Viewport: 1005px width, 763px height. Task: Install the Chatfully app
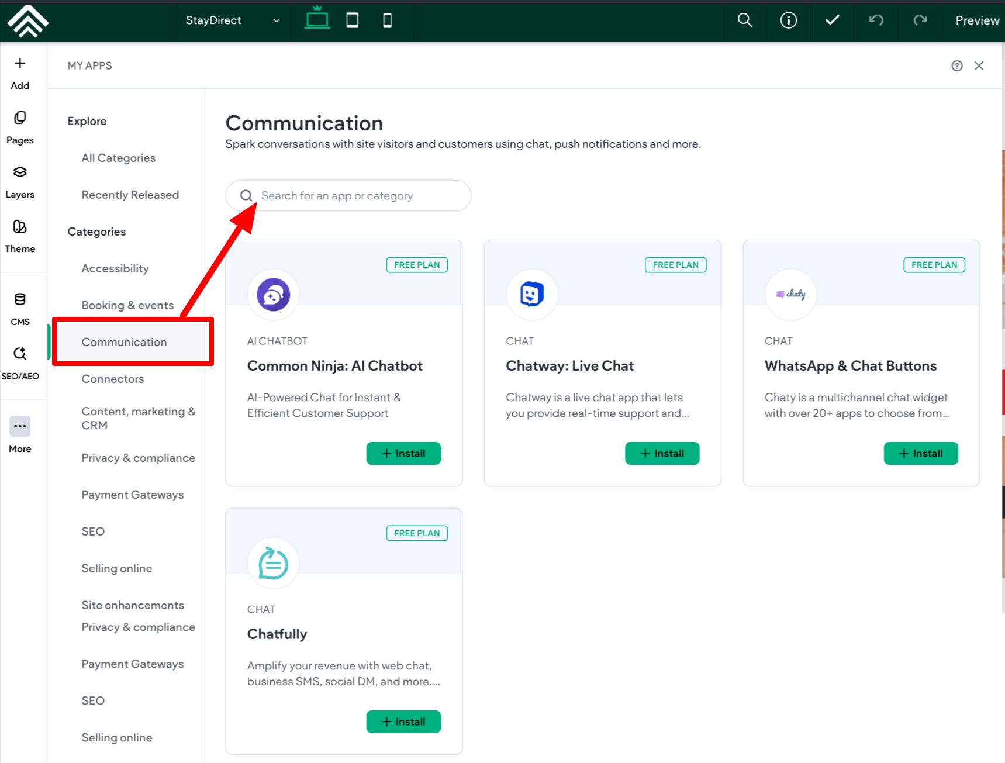403,722
